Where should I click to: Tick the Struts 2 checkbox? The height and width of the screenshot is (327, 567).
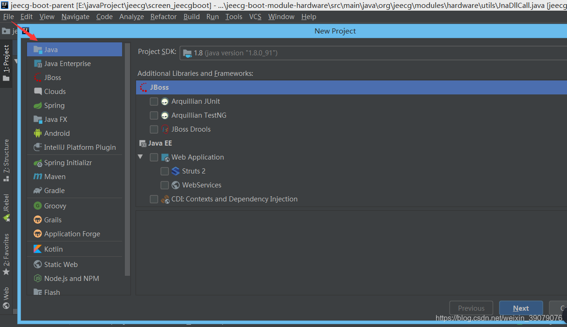click(164, 171)
